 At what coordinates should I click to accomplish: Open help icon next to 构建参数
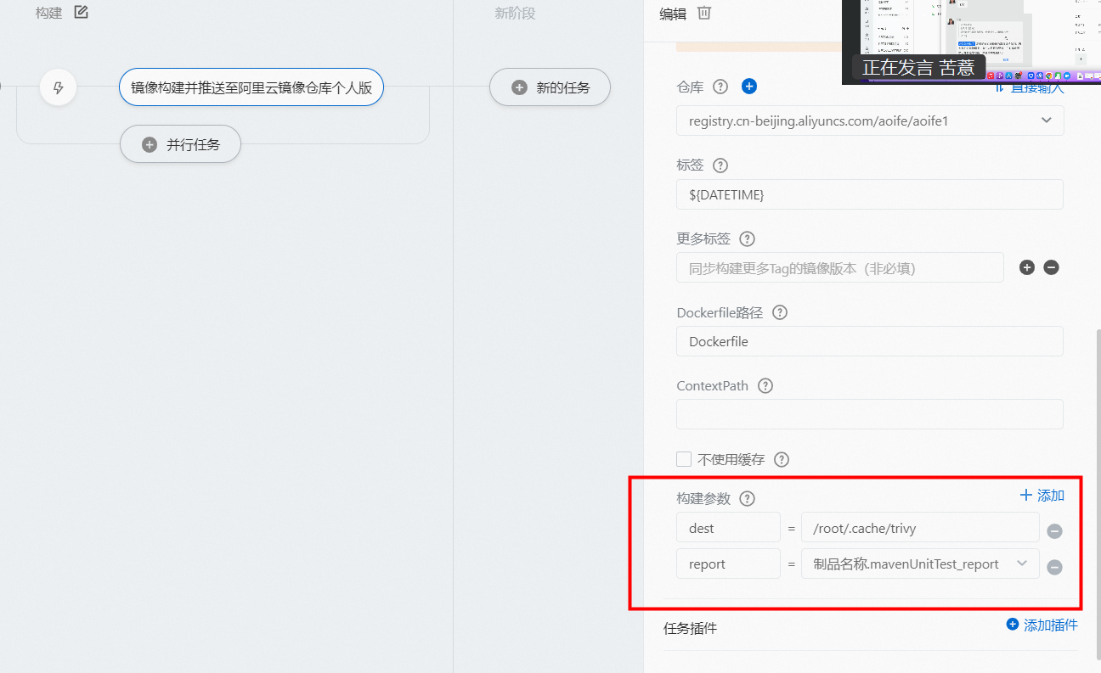(747, 498)
